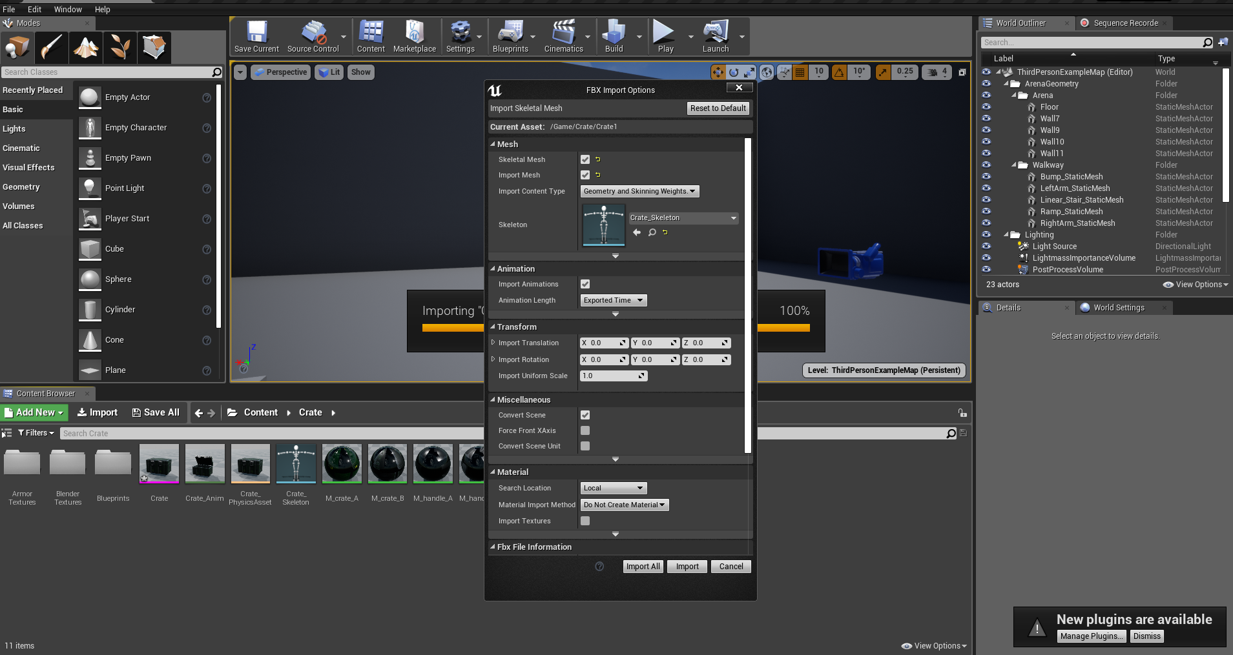The image size is (1233, 655).
Task: Select the Foliage mode icon
Action: point(119,47)
